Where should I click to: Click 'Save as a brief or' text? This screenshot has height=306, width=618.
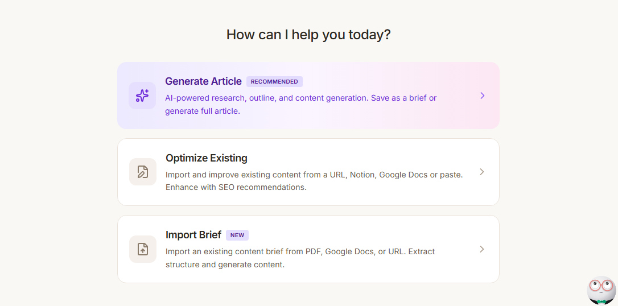[x=403, y=98]
